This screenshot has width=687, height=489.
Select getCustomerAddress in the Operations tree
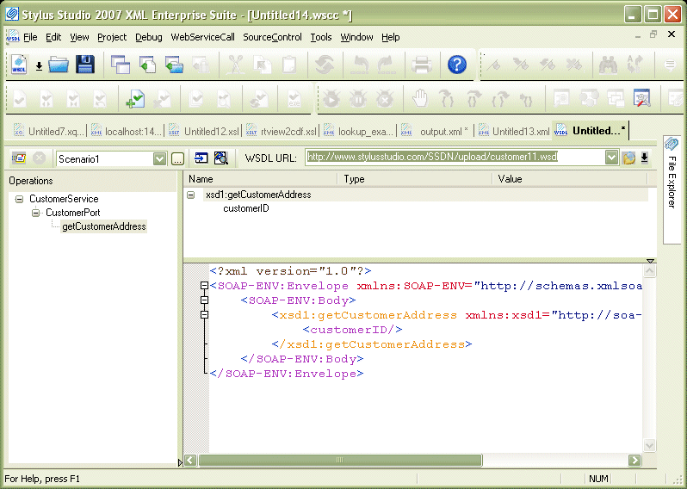103,226
